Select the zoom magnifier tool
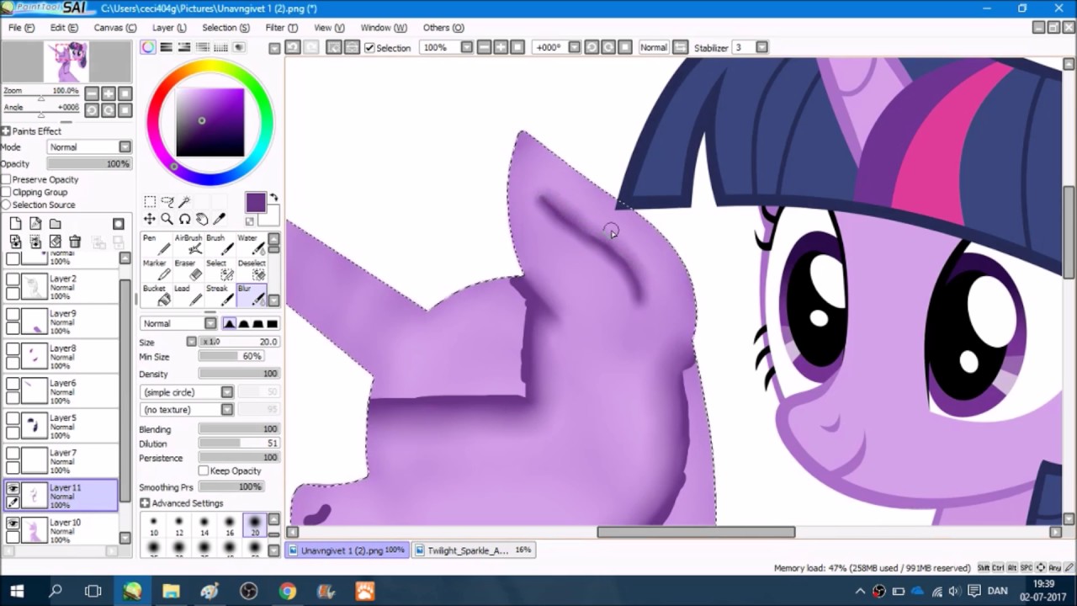Image resolution: width=1077 pixels, height=606 pixels. click(167, 219)
